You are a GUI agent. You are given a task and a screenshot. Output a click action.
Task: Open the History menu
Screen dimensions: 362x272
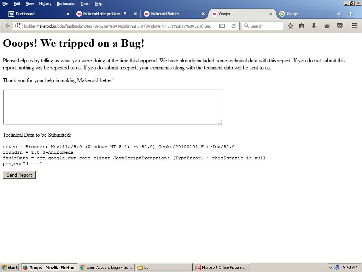point(45,4)
